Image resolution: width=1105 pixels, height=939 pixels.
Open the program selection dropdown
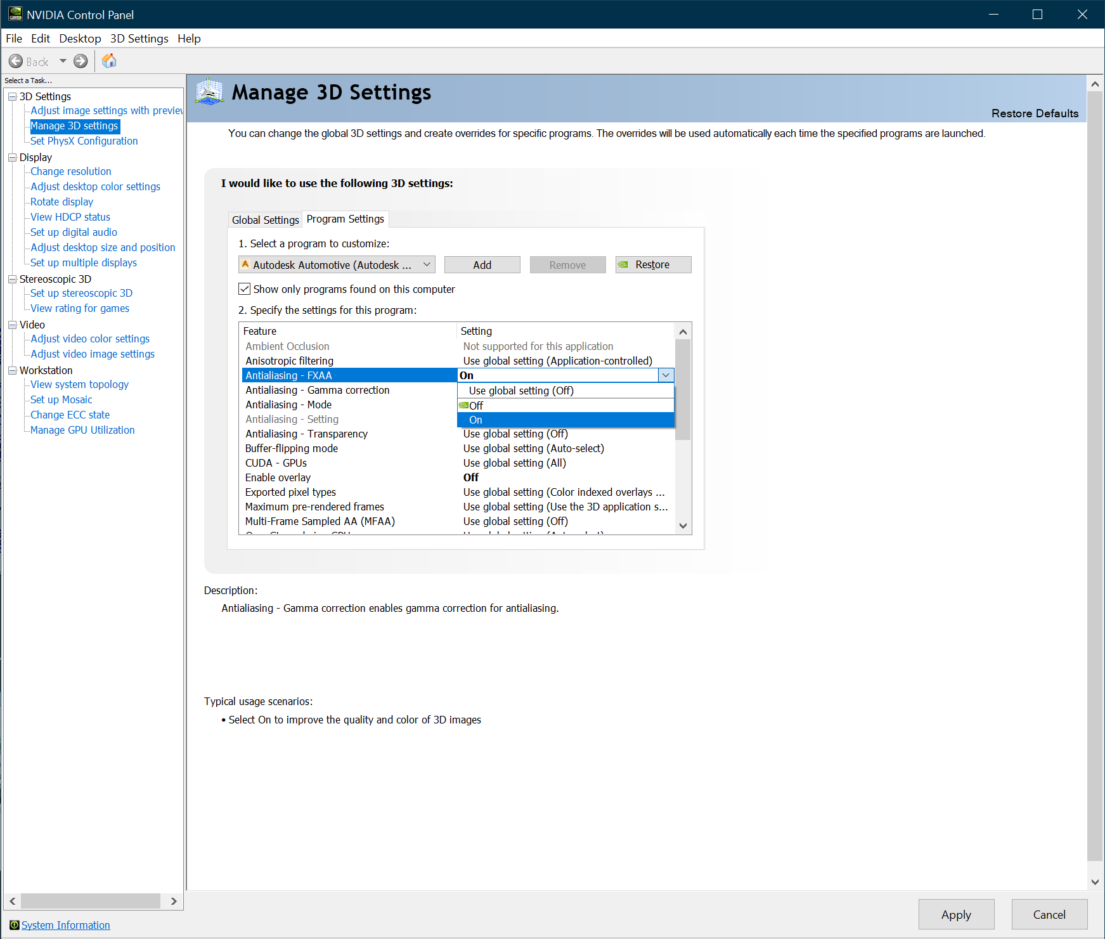[x=337, y=265]
